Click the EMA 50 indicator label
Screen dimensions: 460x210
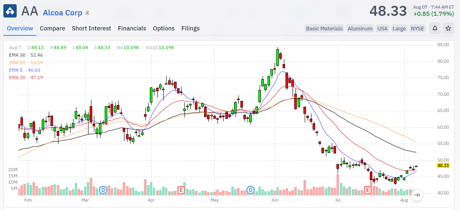coord(26,55)
